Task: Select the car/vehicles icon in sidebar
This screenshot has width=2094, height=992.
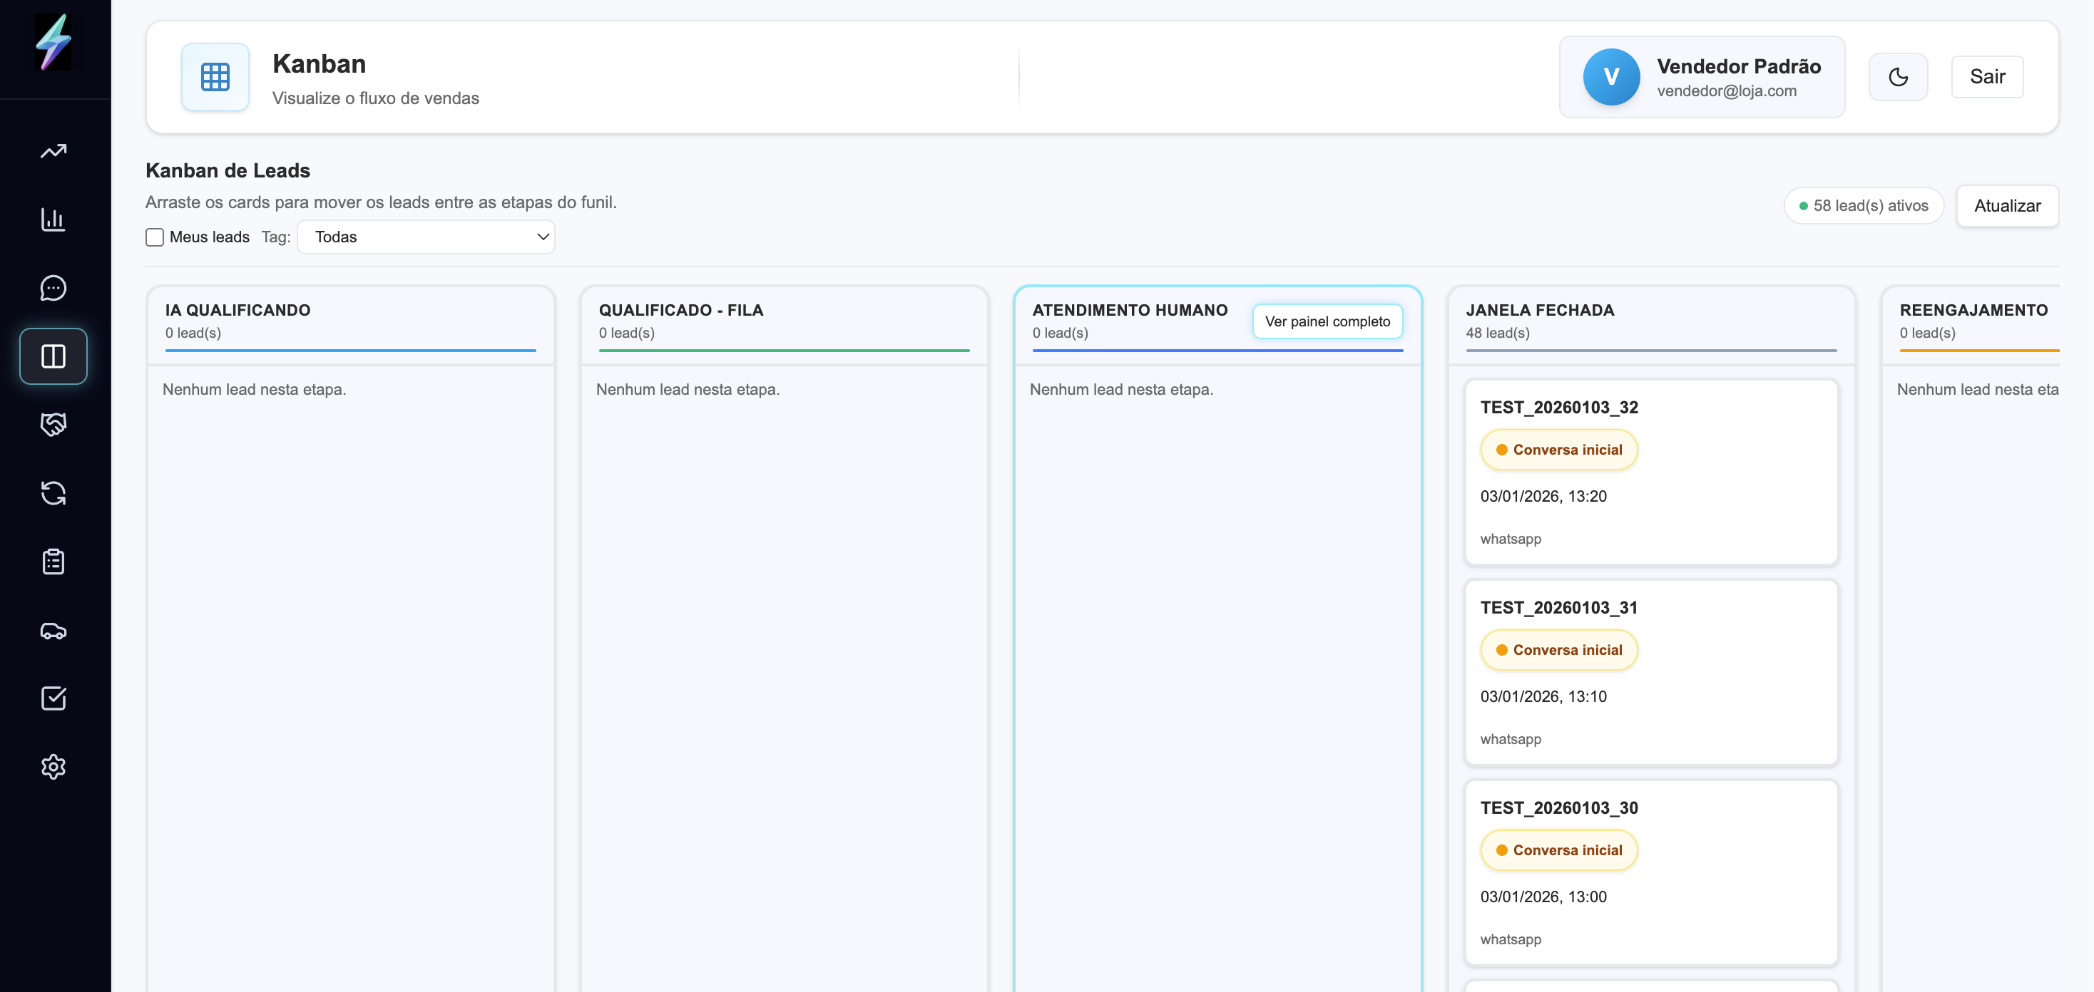Action: 53,630
